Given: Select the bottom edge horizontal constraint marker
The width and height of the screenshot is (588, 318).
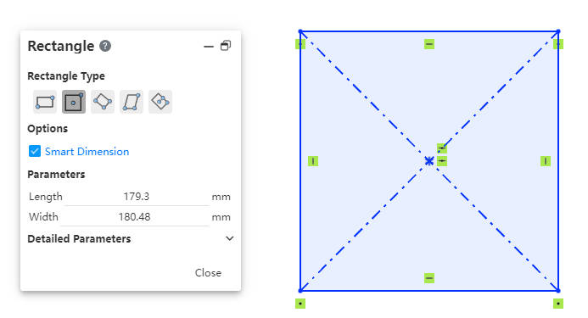Looking at the screenshot, I should click(x=429, y=278).
